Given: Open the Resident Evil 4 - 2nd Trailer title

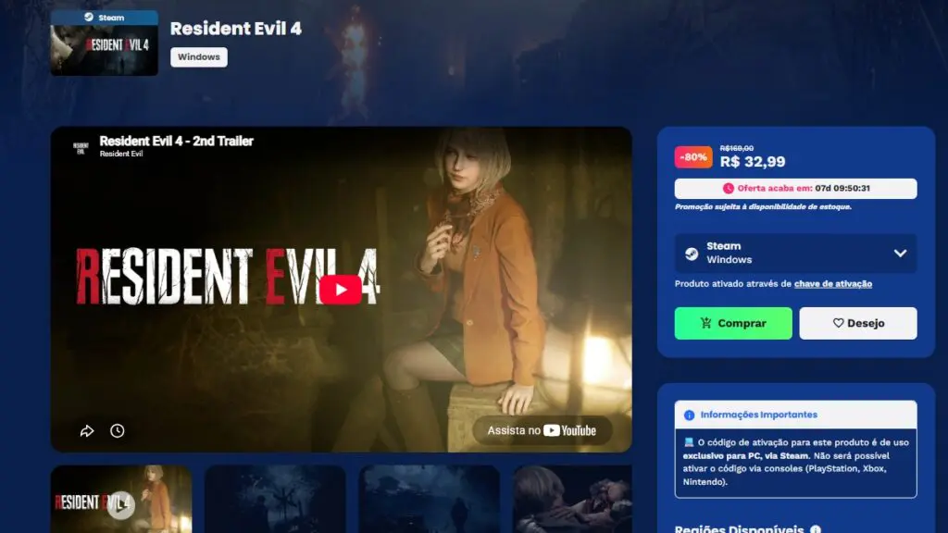Looking at the screenshot, I should pyautogui.click(x=177, y=141).
